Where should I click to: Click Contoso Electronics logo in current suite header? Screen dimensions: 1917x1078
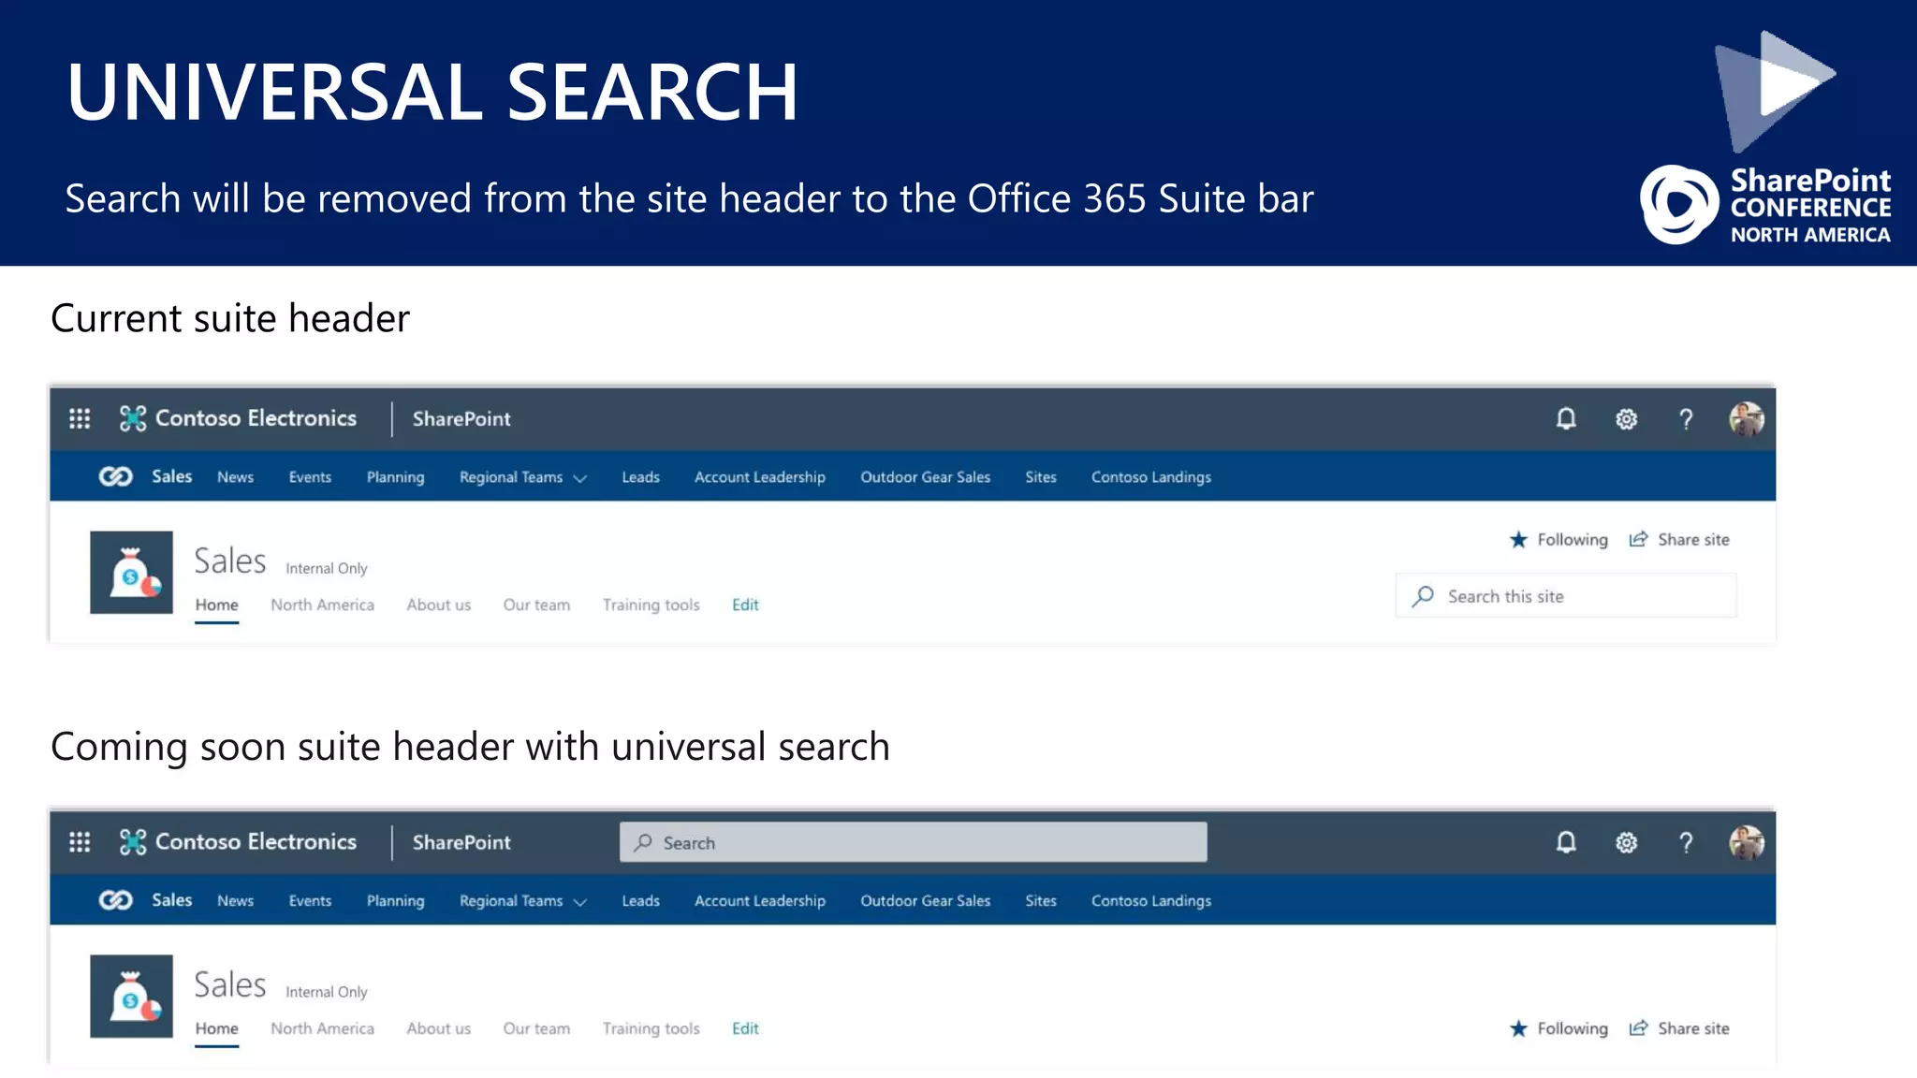[238, 418]
